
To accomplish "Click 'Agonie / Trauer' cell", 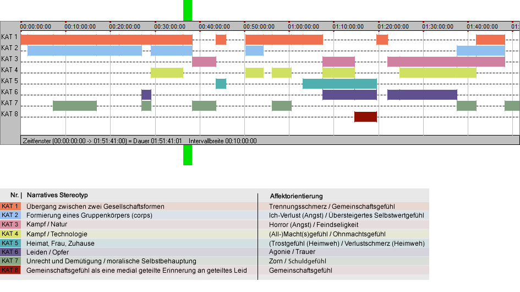I will click(x=292, y=252).
